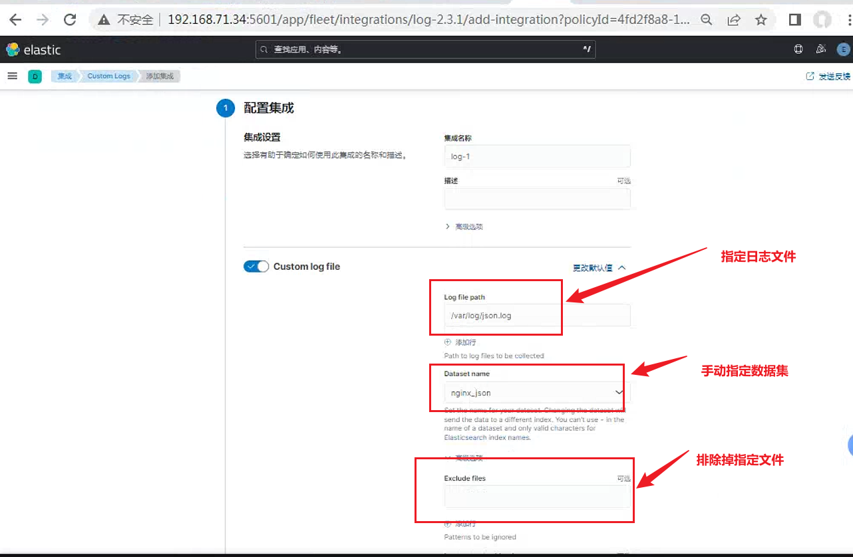The height and width of the screenshot is (557, 853).
Task: Click the 集成 breadcrumb
Action: tap(65, 76)
